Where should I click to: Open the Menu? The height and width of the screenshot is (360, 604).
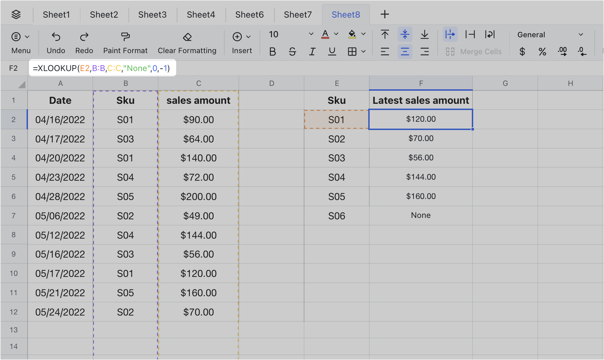20,42
